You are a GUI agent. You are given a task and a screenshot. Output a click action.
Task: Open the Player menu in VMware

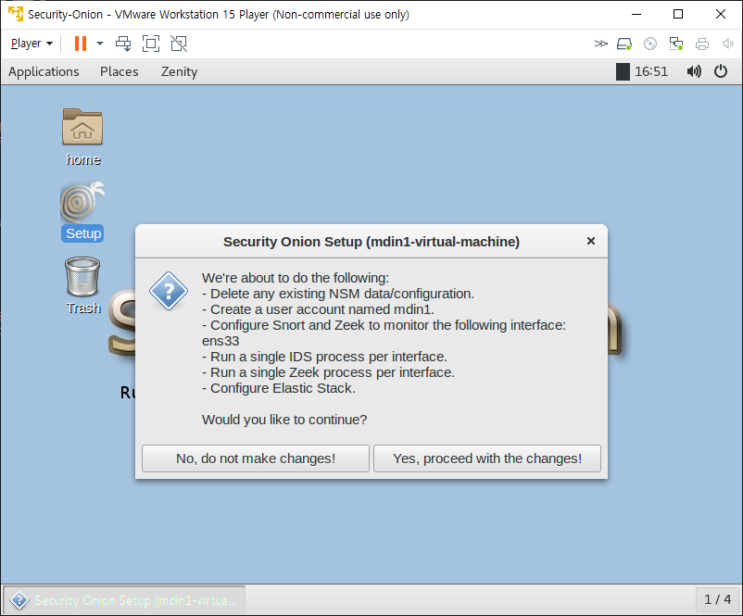[x=31, y=44]
